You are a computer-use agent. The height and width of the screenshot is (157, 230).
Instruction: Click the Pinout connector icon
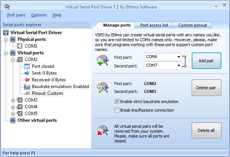[27, 93]
